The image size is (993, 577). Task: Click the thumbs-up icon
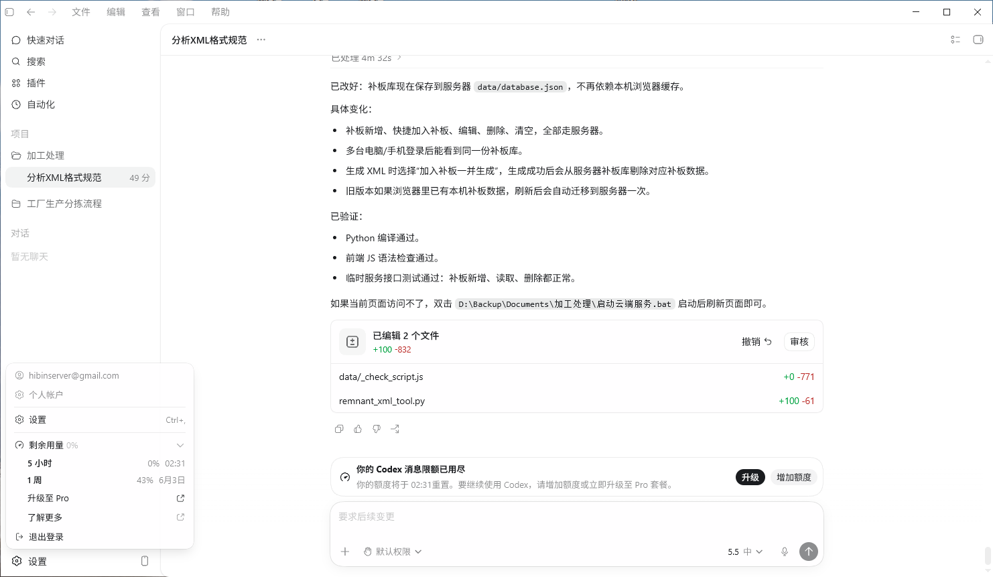click(x=358, y=429)
